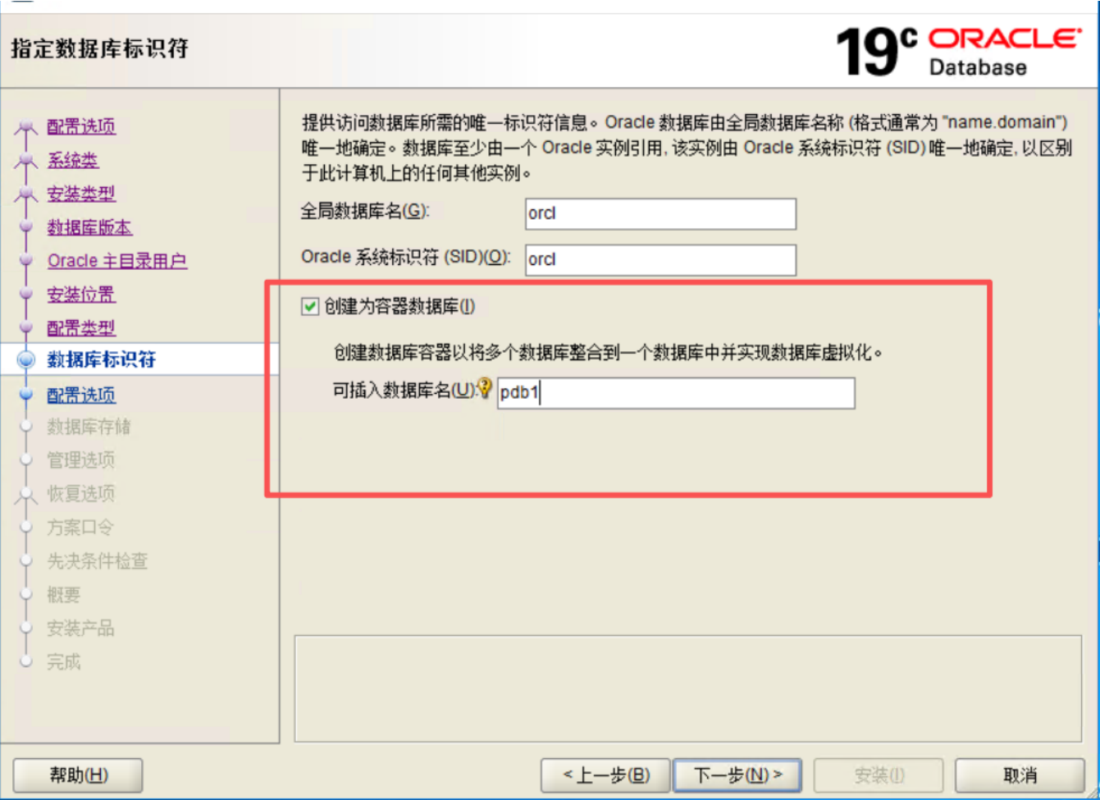The width and height of the screenshot is (1100, 800).
Task: Click the 恢复选项 step label
Action: (80, 494)
